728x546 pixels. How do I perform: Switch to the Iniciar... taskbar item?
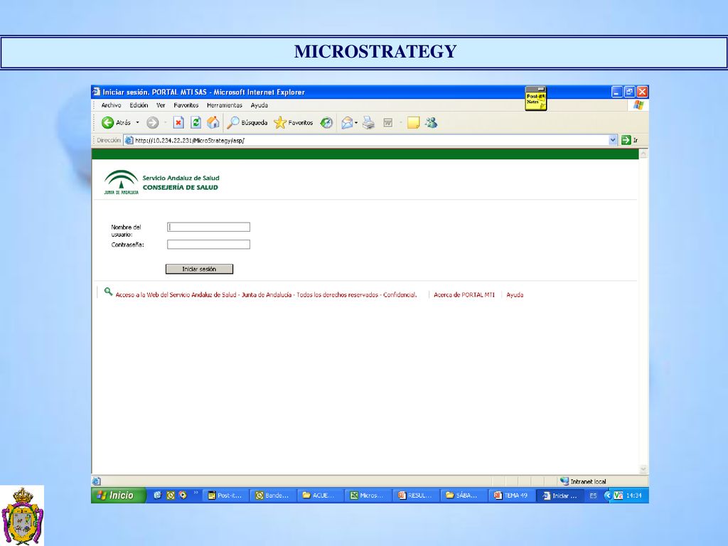pyautogui.click(x=560, y=496)
